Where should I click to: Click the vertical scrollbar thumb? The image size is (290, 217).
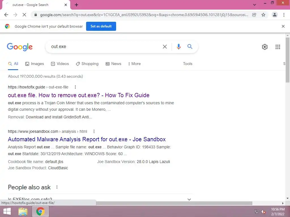pyautogui.click(x=287, y=60)
